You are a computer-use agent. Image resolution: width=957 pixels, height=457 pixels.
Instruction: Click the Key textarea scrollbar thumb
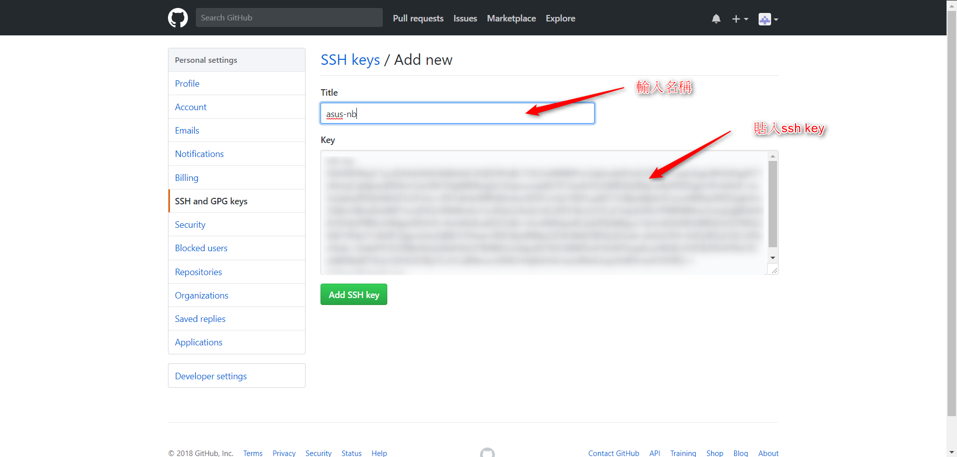click(773, 204)
